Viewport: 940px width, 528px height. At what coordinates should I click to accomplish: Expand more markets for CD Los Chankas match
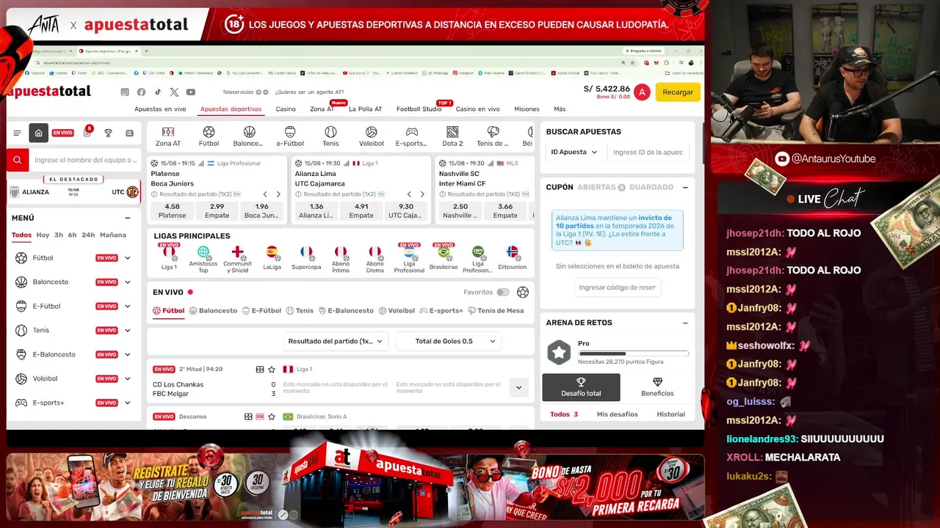[518, 388]
